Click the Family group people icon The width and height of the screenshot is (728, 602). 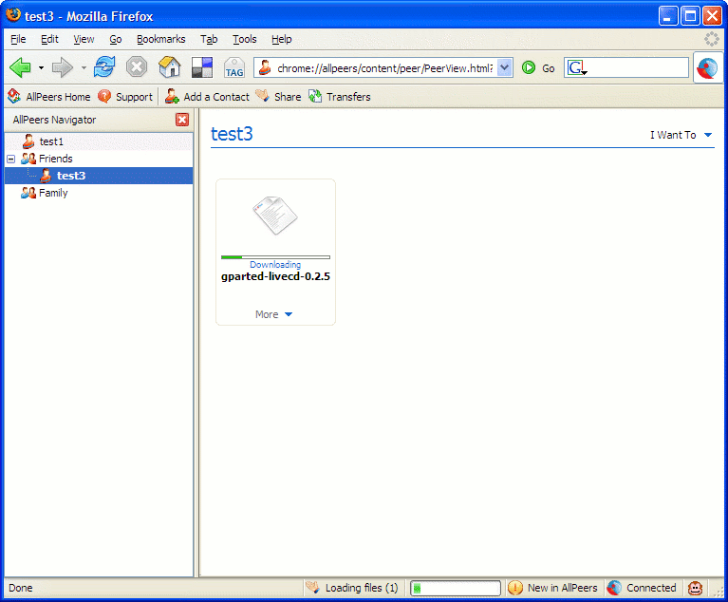point(28,193)
